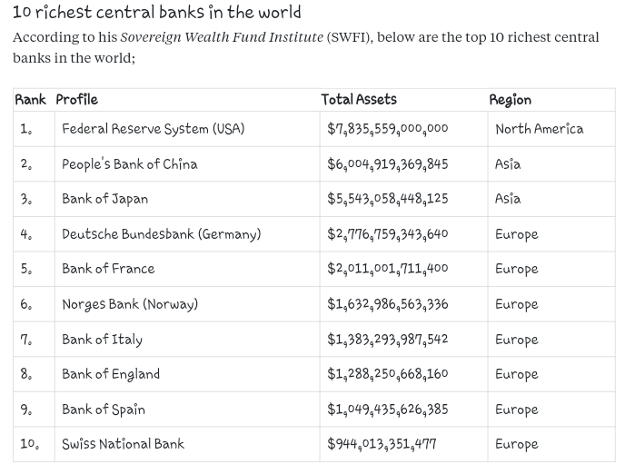Viewport: 625px width, 464px height.
Task: Click the Bank of Spain cell
Action: coord(104,410)
